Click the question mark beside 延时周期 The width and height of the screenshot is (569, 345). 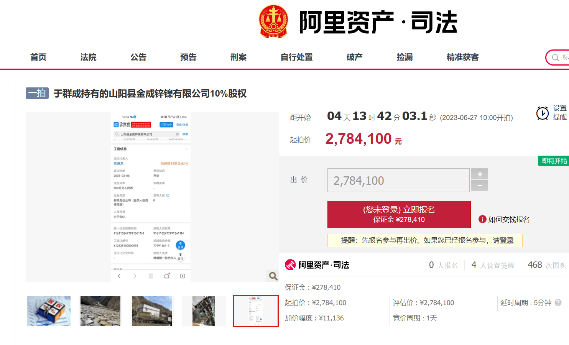tap(558, 302)
